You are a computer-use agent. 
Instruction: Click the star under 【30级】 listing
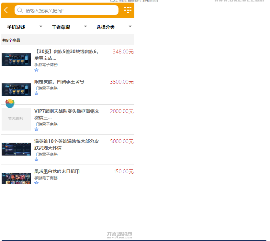coord(36,70)
